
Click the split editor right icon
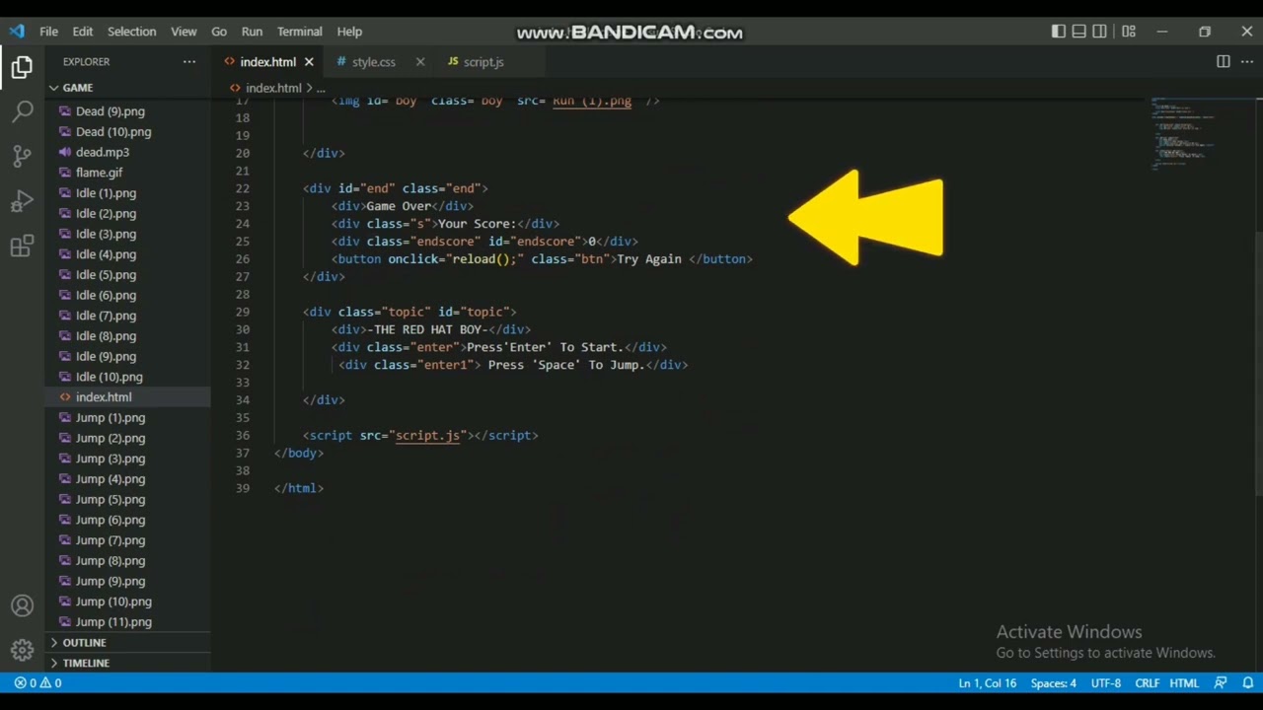click(x=1223, y=61)
